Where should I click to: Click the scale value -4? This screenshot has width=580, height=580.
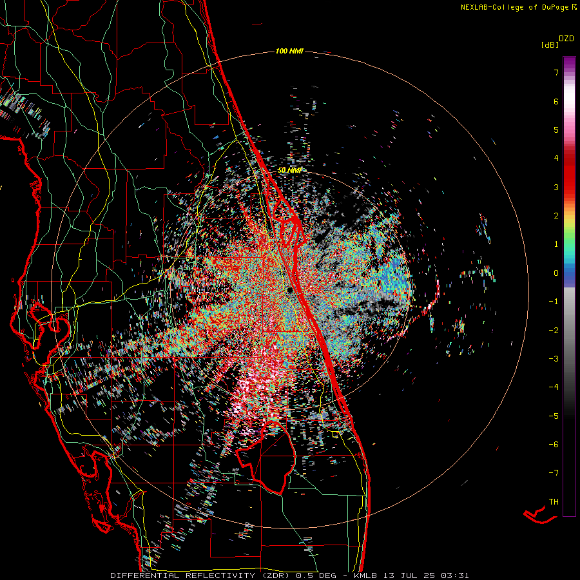click(x=554, y=387)
